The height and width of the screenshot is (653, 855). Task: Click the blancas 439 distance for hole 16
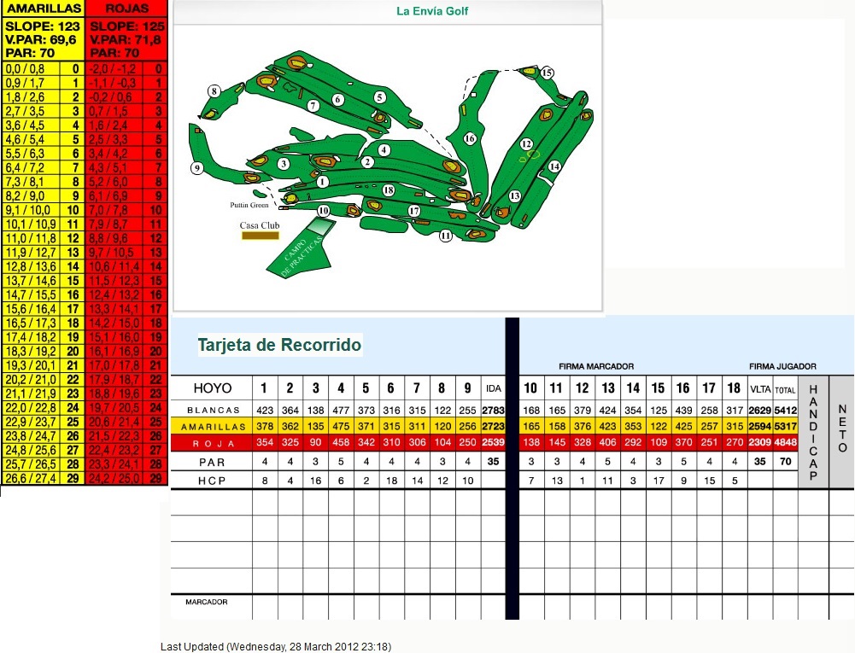tap(683, 410)
